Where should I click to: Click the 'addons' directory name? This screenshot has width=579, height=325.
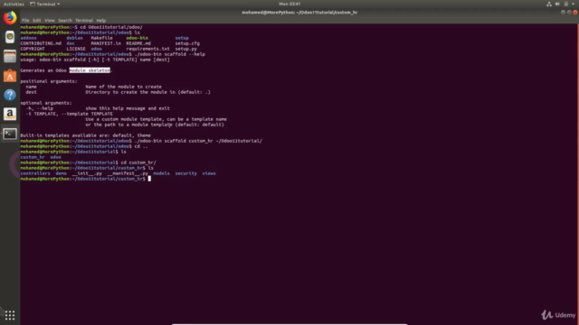[x=28, y=38]
